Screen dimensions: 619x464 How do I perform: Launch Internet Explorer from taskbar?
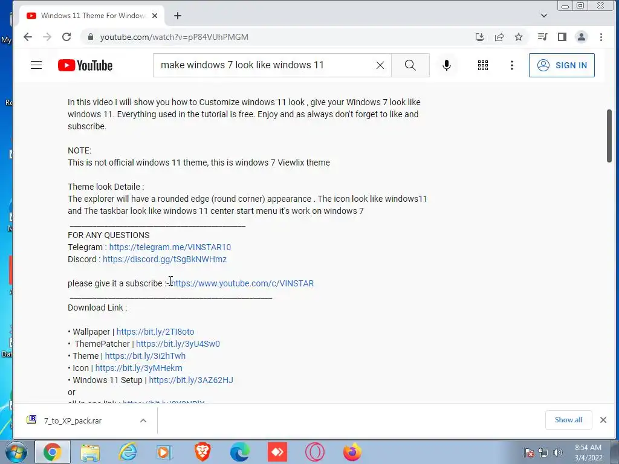pyautogui.click(x=128, y=452)
